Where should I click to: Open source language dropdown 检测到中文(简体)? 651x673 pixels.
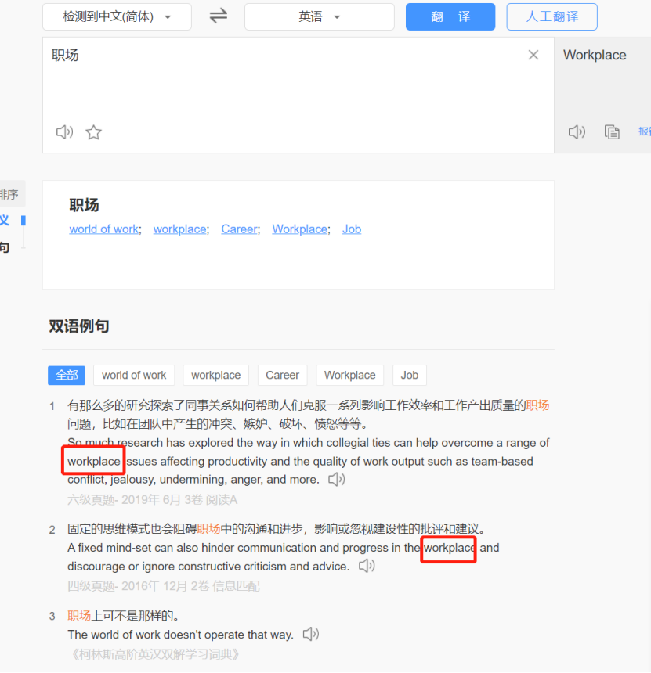point(117,16)
